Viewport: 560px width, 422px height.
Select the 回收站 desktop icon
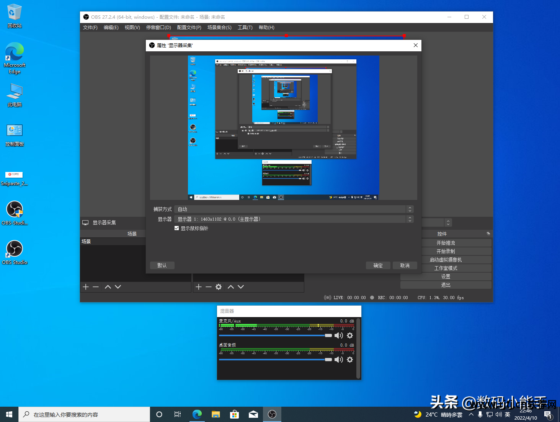coord(15,16)
